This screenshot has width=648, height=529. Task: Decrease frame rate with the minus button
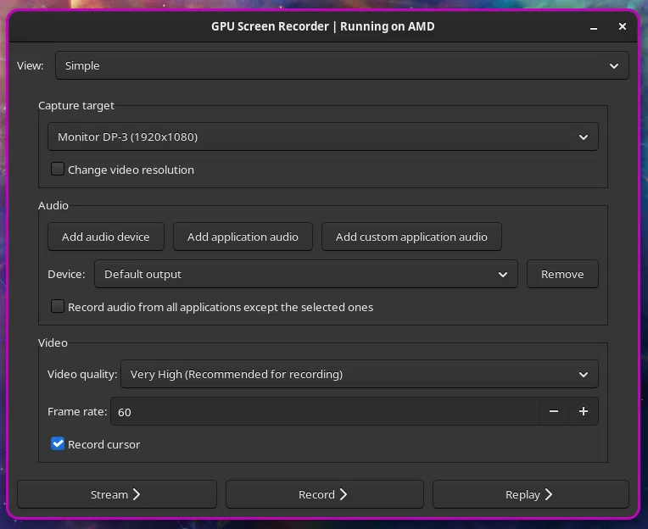tap(554, 412)
